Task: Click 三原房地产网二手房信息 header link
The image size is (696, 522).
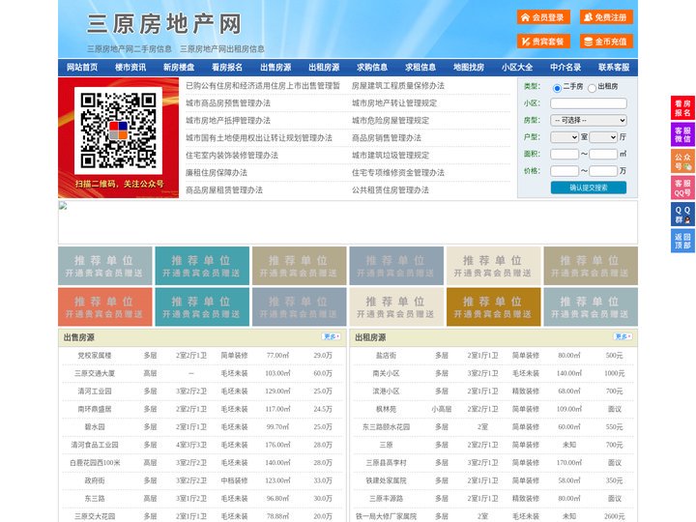Action: pos(130,49)
